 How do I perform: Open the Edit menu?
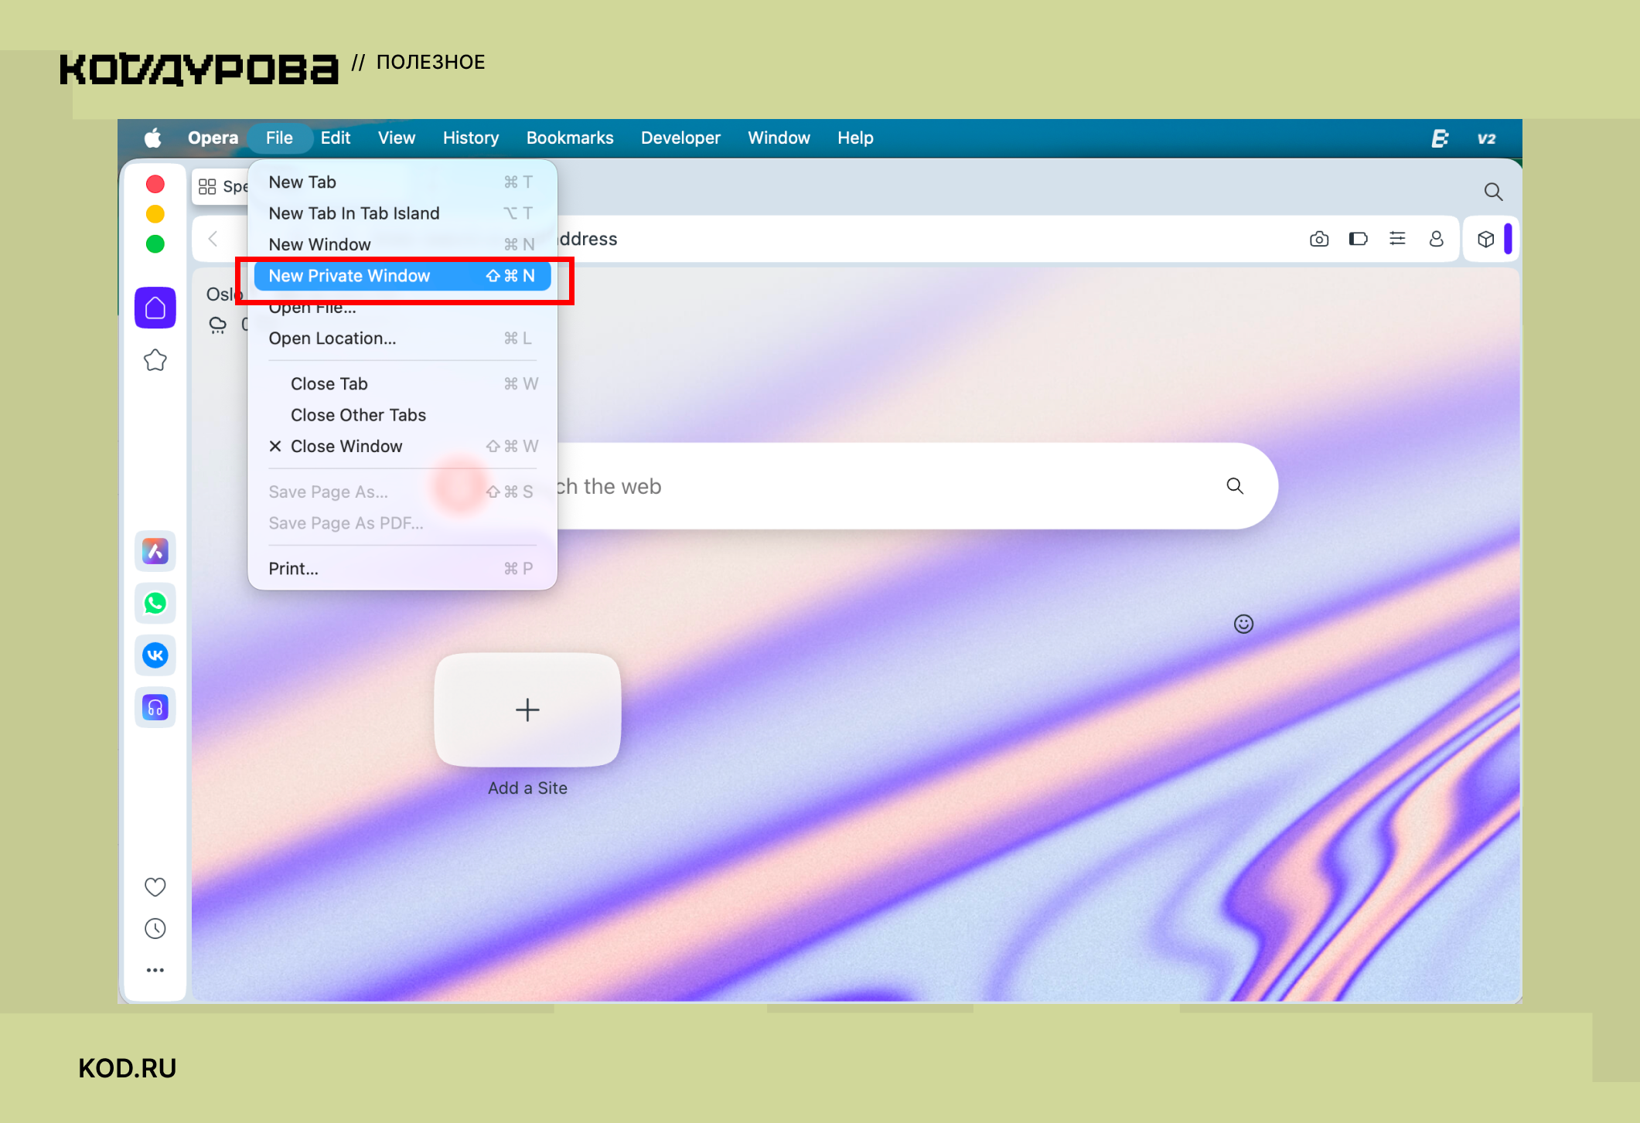pyautogui.click(x=336, y=138)
